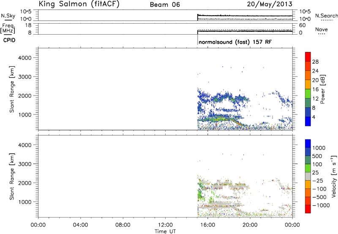Click the "60" Nave axis tick label
The height and width of the screenshot is (234, 338).
[302, 25]
